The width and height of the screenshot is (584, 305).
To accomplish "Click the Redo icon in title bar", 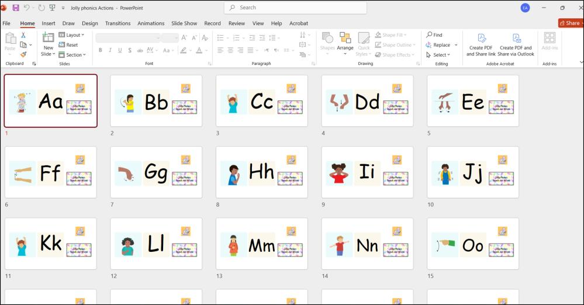I will click(x=42, y=8).
